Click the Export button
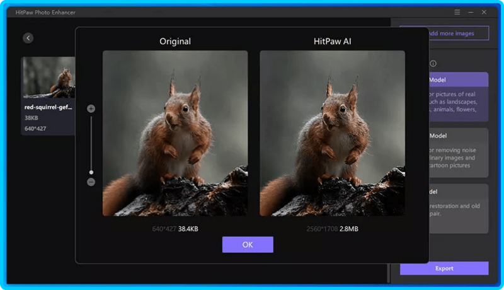The image size is (504, 290). click(444, 269)
